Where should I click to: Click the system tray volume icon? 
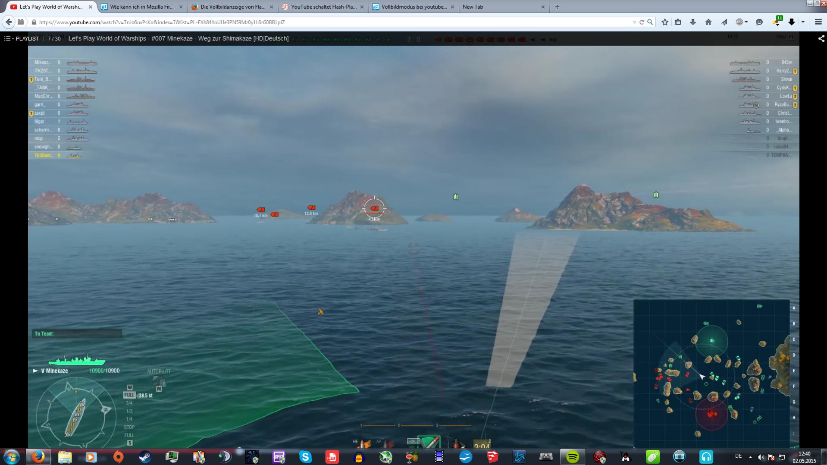[x=761, y=457]
